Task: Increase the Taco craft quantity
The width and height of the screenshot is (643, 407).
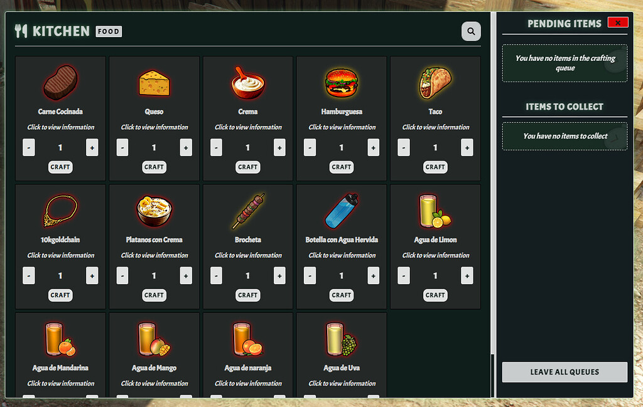Action: [467, 147]
